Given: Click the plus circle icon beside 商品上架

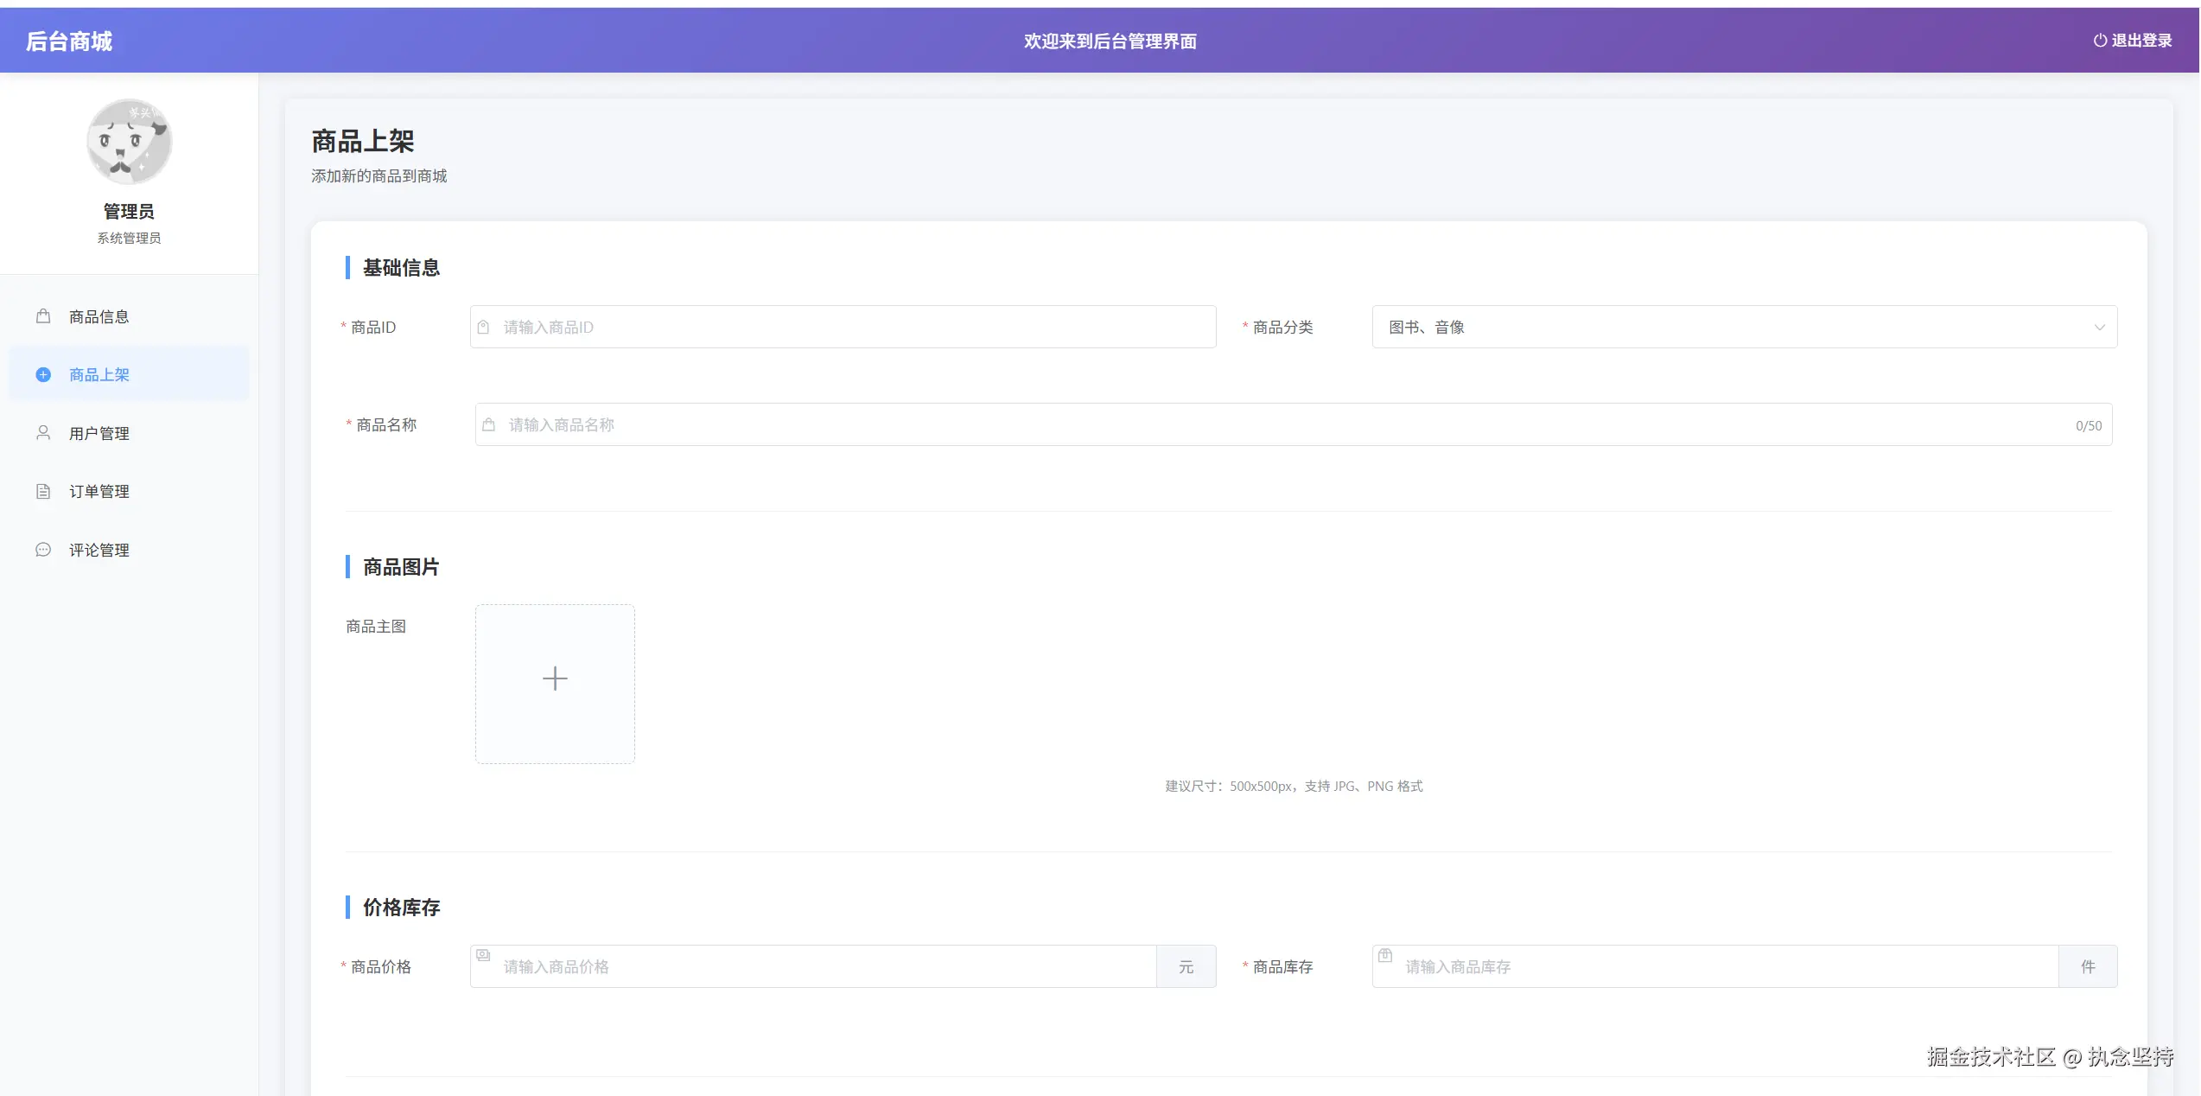Looking at the screenshot, I should click(x=43, y=374).
